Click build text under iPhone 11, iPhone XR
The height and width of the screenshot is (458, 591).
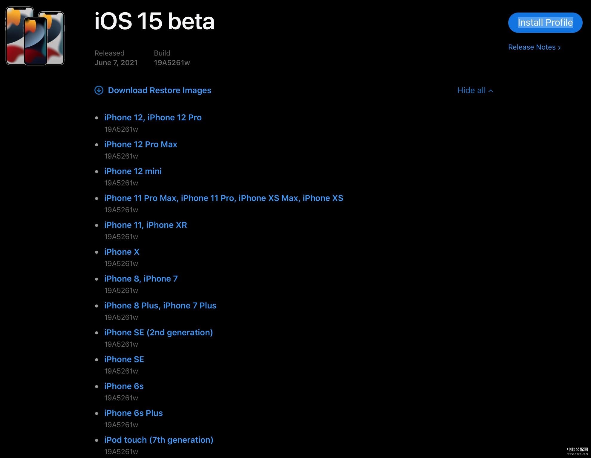coord(121,237)
